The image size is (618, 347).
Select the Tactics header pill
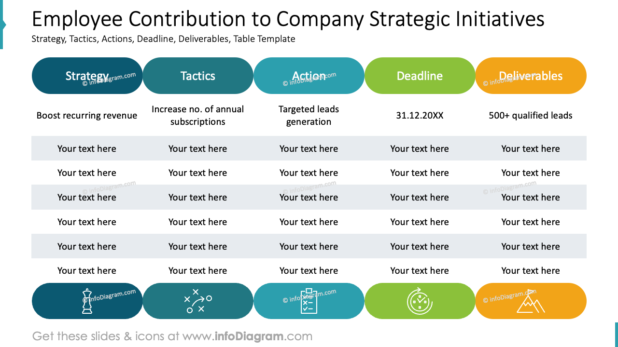(198, 76)
